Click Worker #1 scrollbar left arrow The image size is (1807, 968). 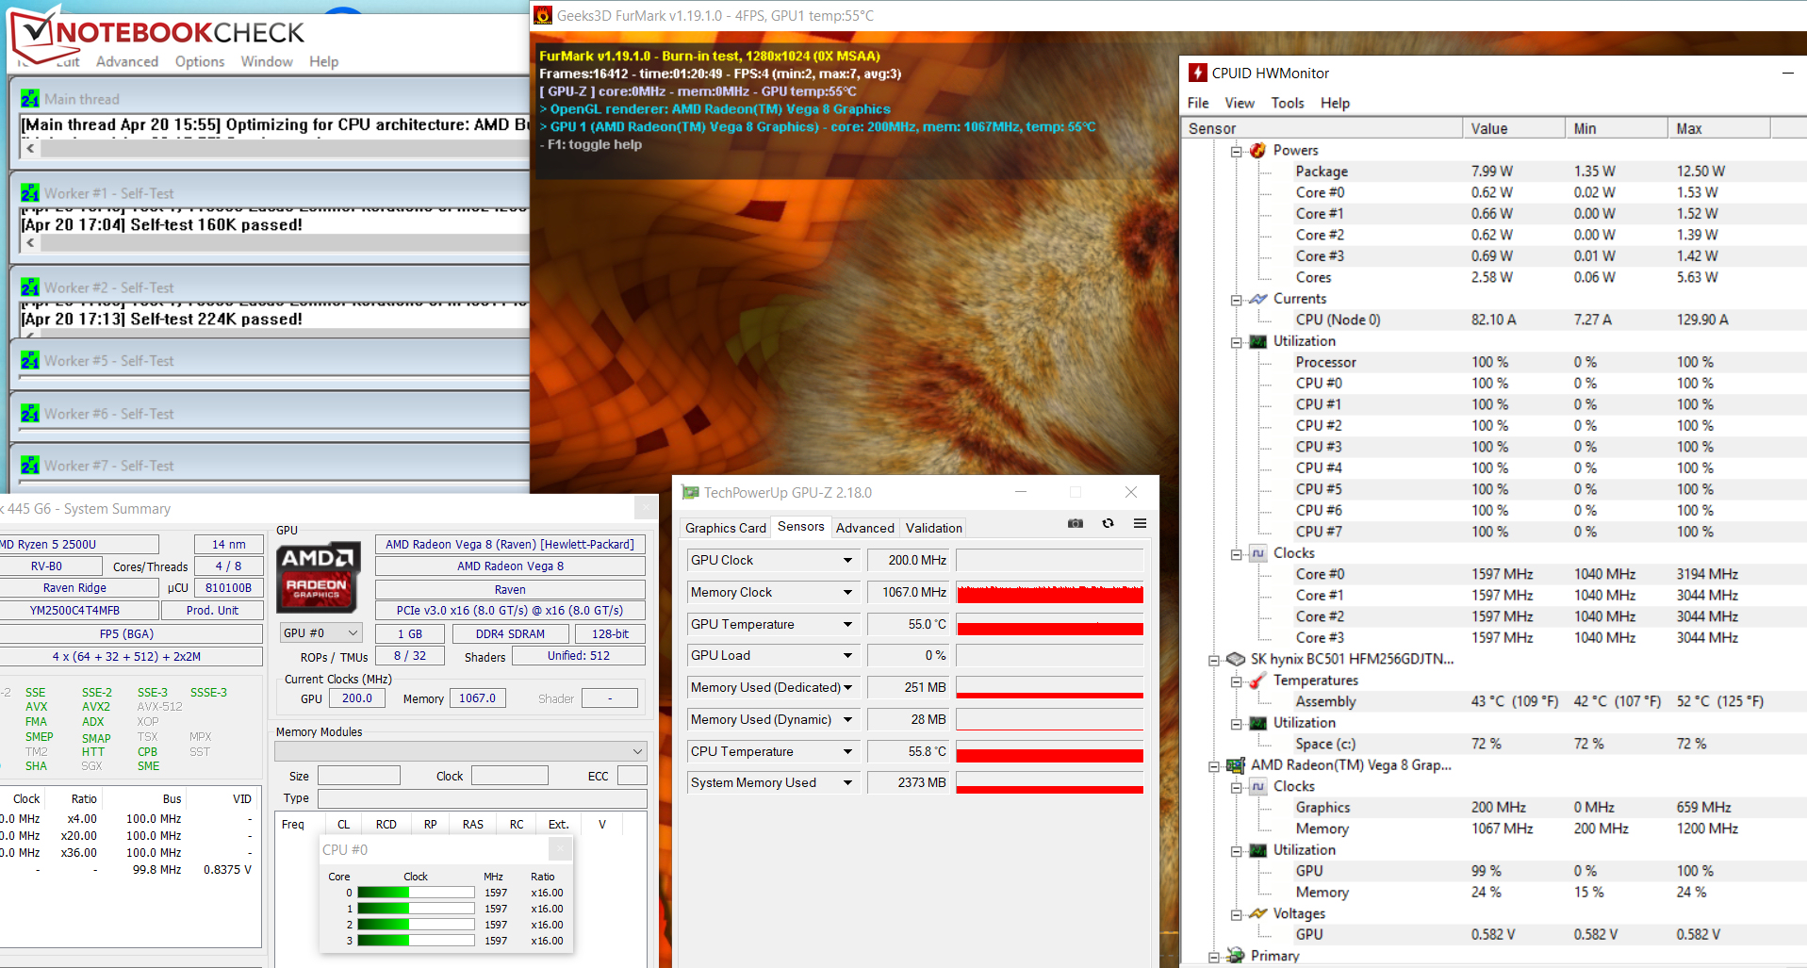(30, 242)
